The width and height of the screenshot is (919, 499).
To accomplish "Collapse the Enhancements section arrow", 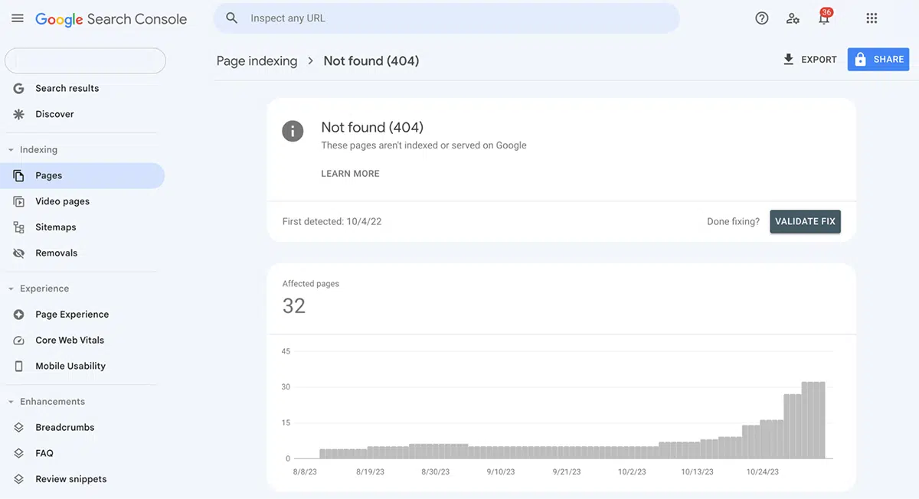I will [x=11, y=402].
